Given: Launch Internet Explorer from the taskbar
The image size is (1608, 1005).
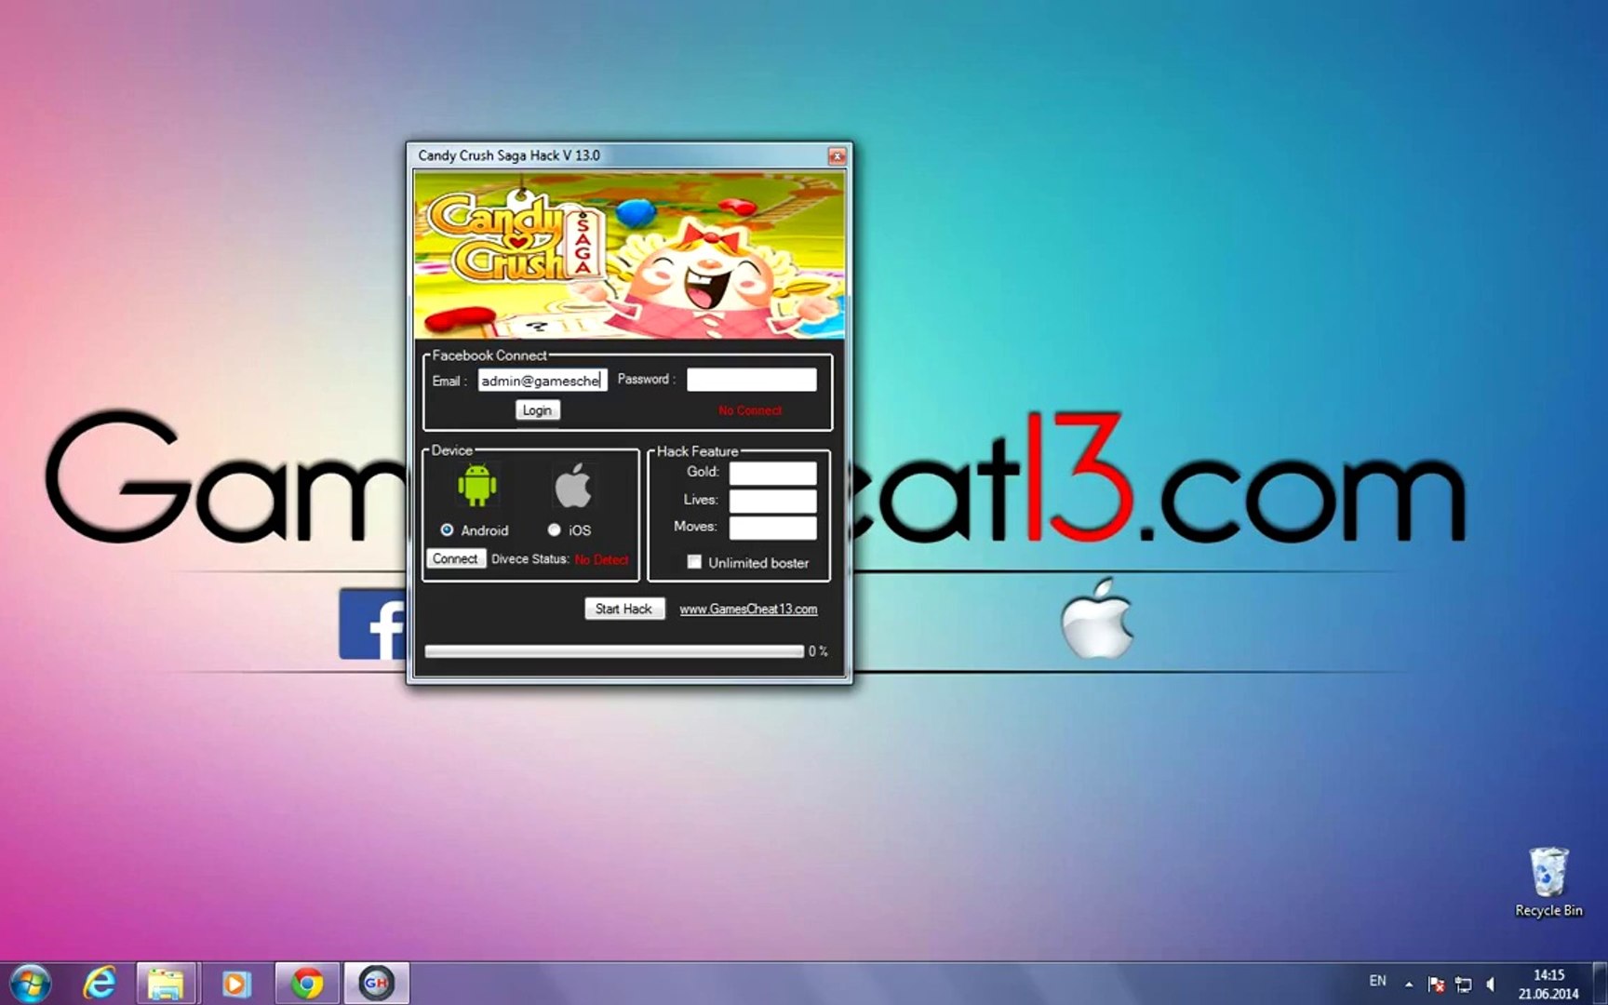Looking at the screenshot, I should click(x=100, y=984).
